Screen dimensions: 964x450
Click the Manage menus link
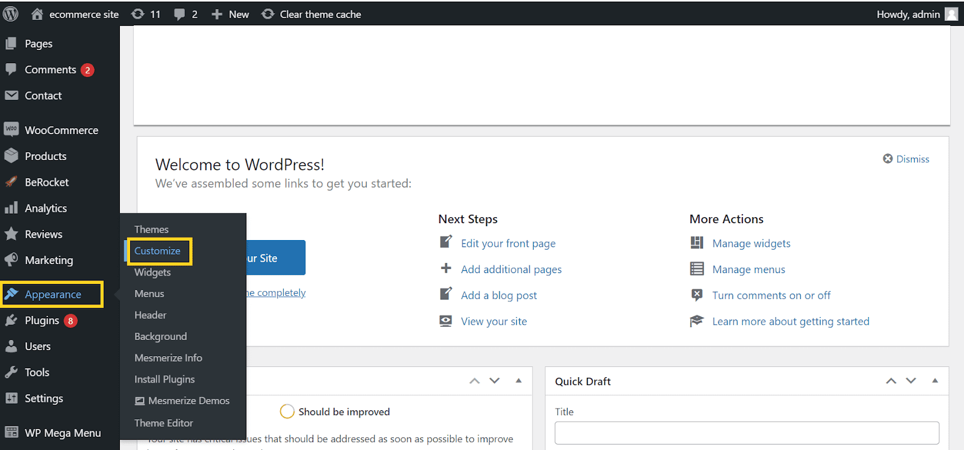click(748, 269)
